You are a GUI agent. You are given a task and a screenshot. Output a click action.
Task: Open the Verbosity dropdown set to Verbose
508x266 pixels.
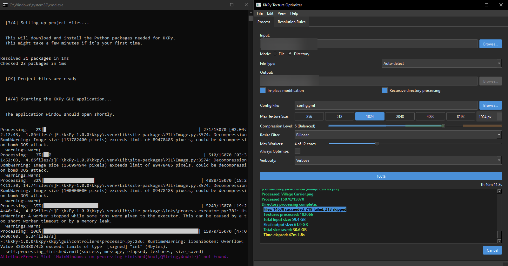point(398,160)
